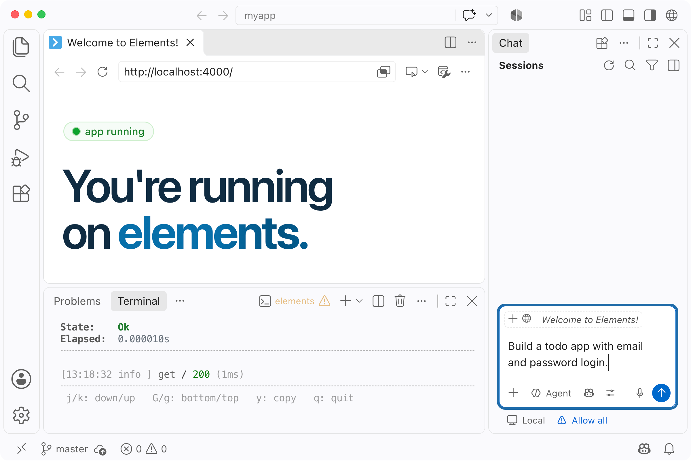
Task: Click the Welcome to Elements! context chip
Action: point(573,319)
